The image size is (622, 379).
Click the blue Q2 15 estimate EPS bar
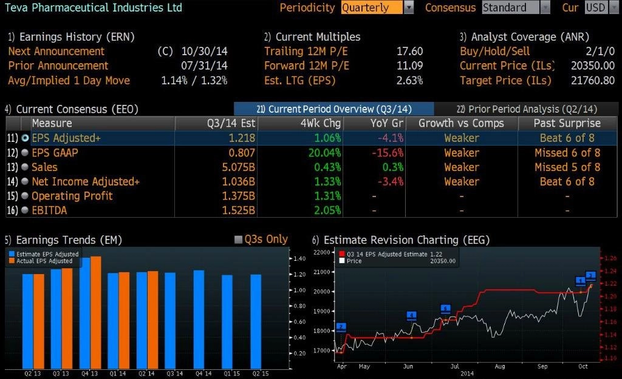pyautogui.click(x=256, y=321)
